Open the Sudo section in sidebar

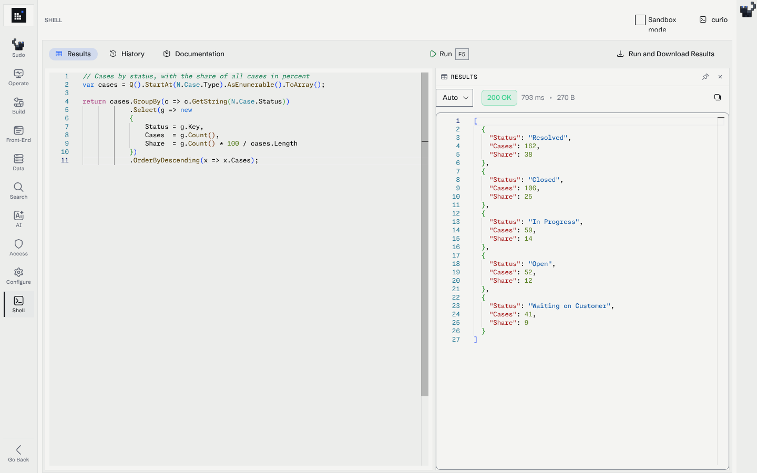(x=18, y=48)
